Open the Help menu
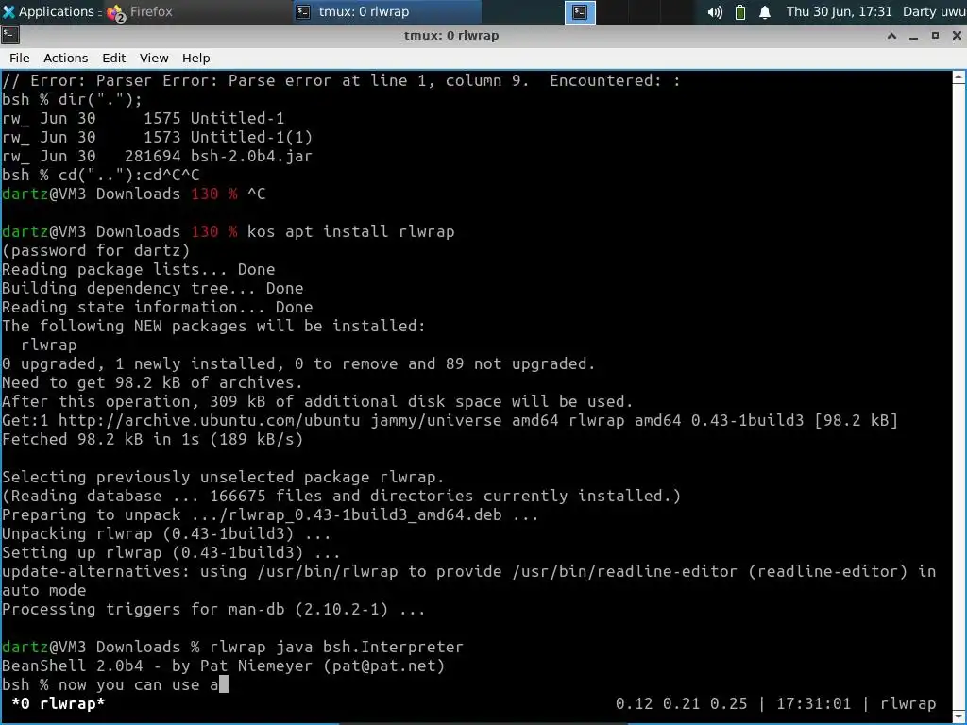Image resolution: width=967 pixels, height=725 pixels. click(x=196, y=58)
